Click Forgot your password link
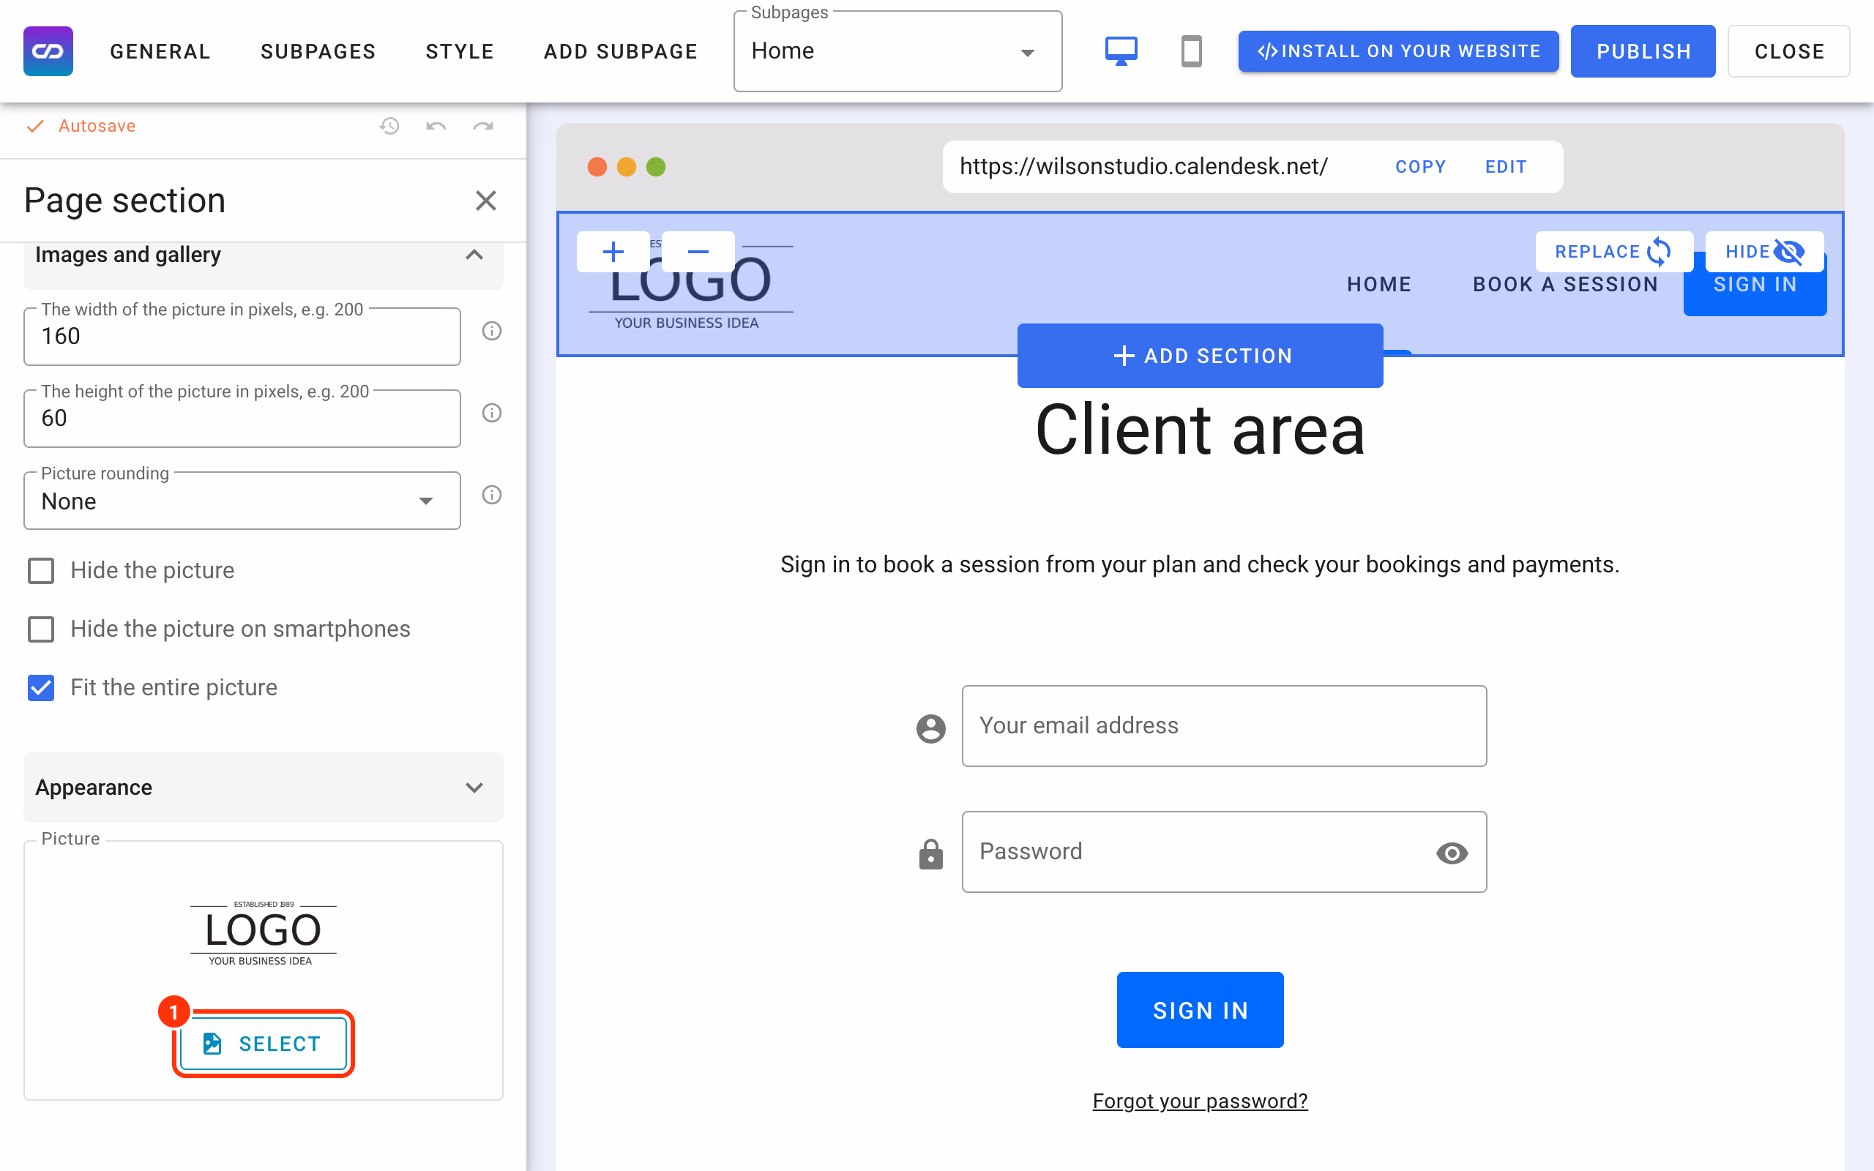The image size is (1874, 1171). (x=1200, y=1101)
